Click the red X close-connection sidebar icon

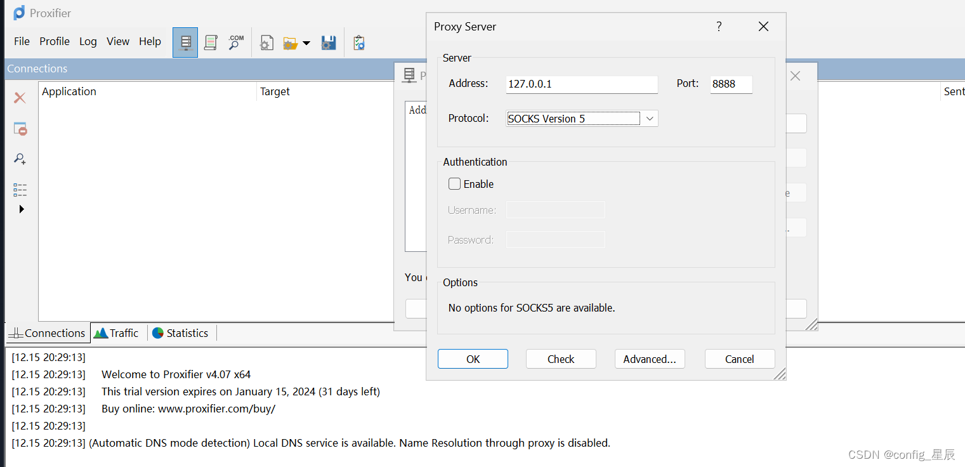point(20,98)
